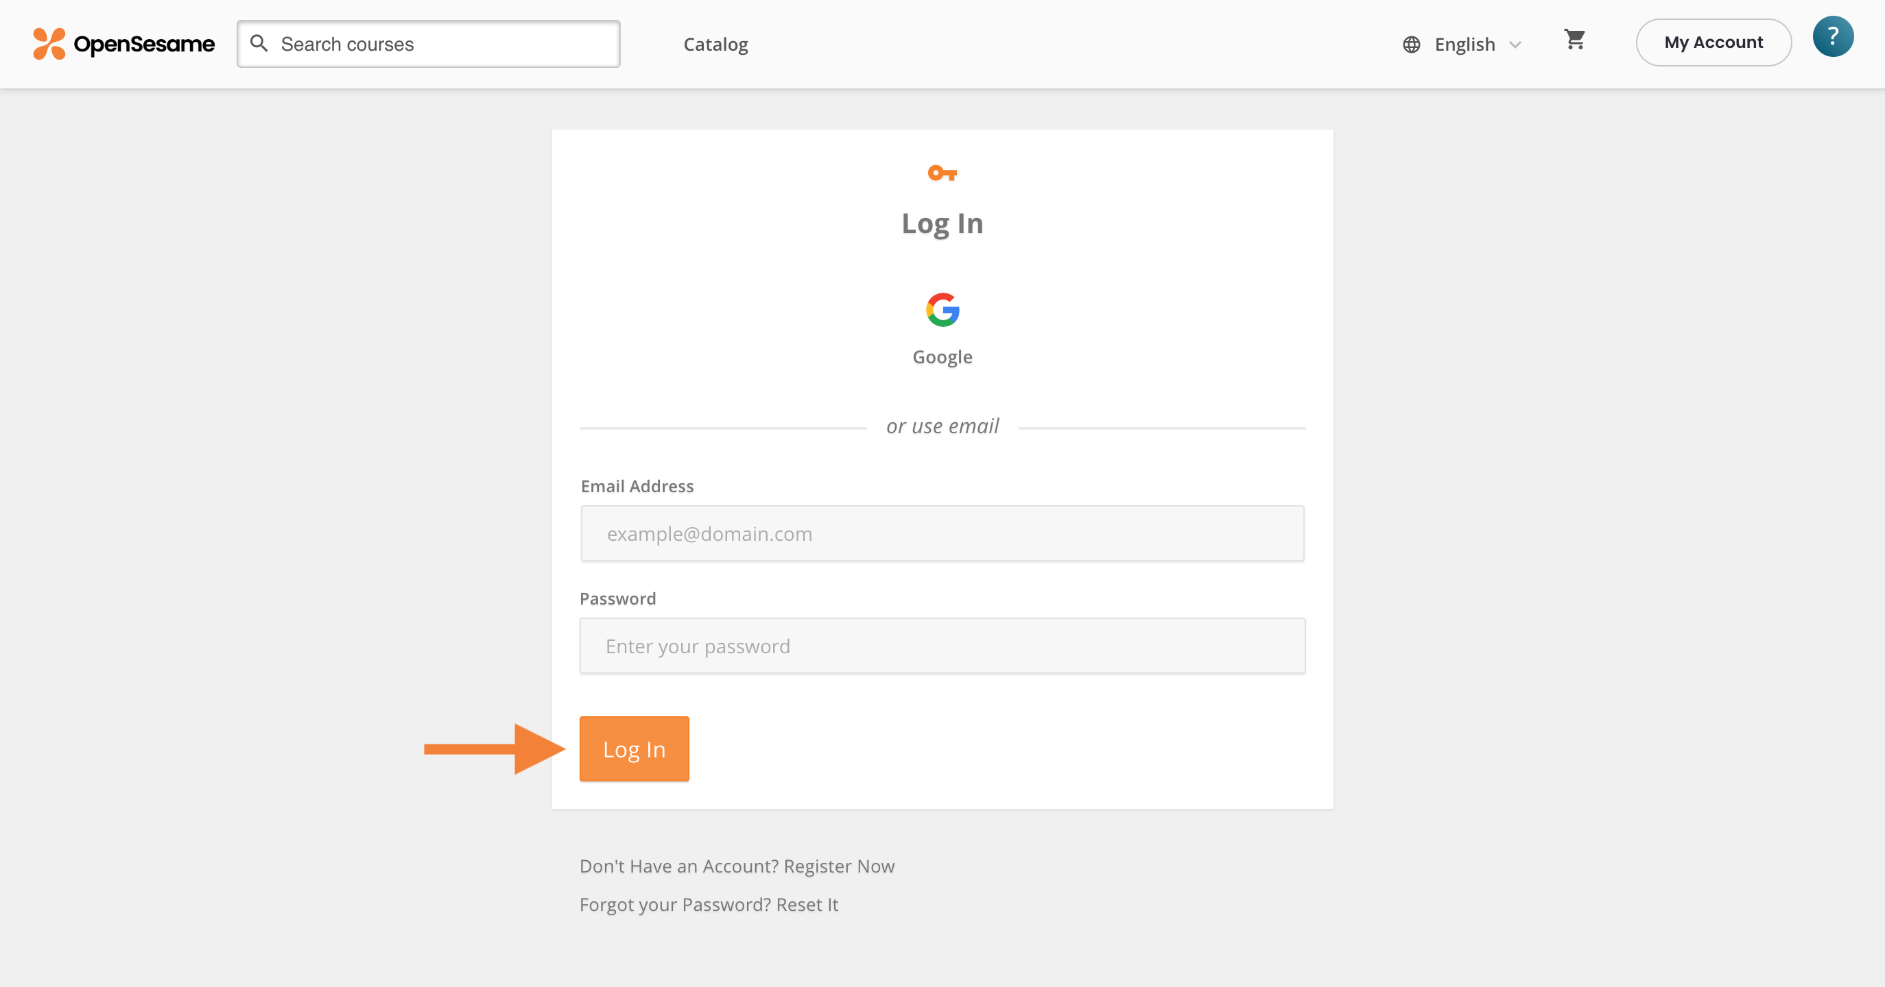Follow the Reset It password link

(807, 905)
